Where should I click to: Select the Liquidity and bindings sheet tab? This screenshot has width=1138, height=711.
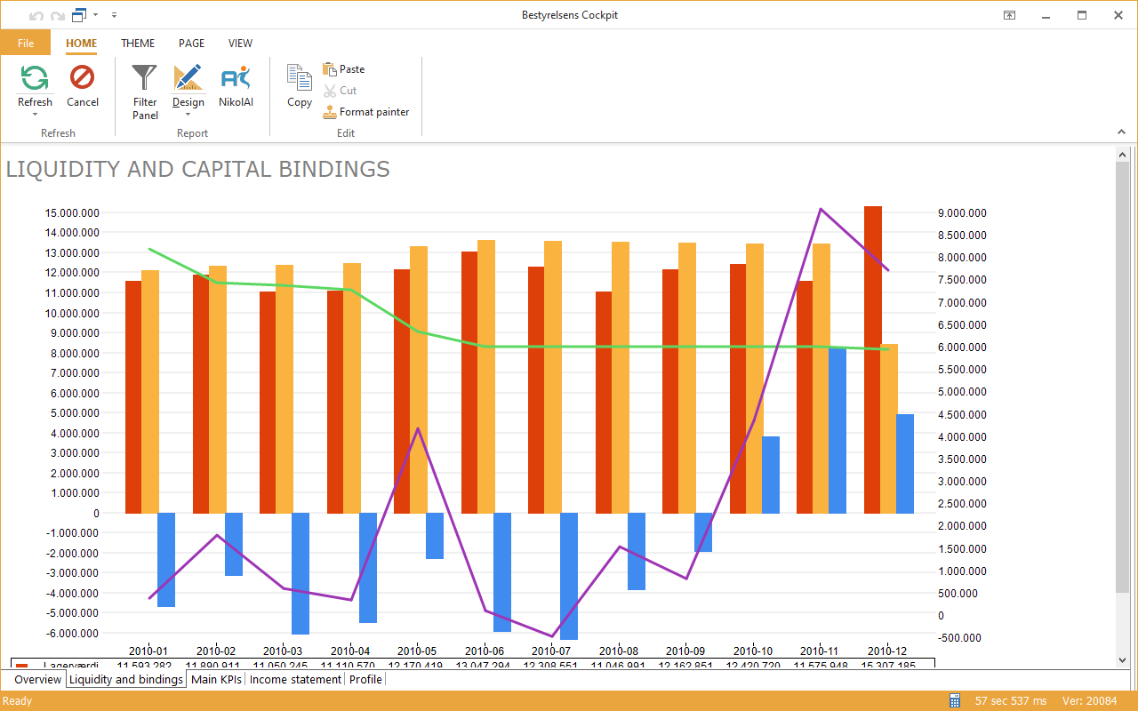(x=126, y=679)
